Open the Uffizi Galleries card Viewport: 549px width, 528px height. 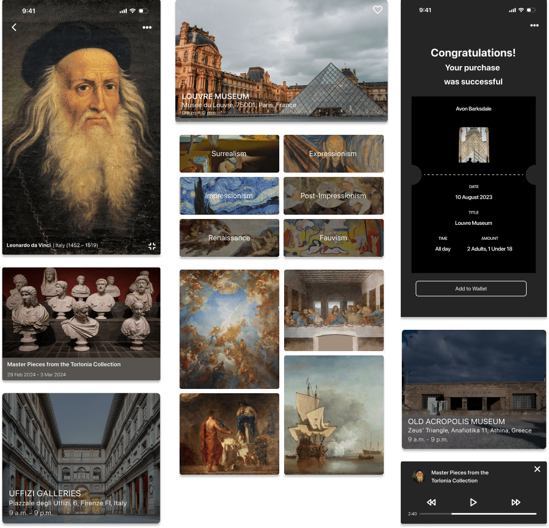click(81, 458)
